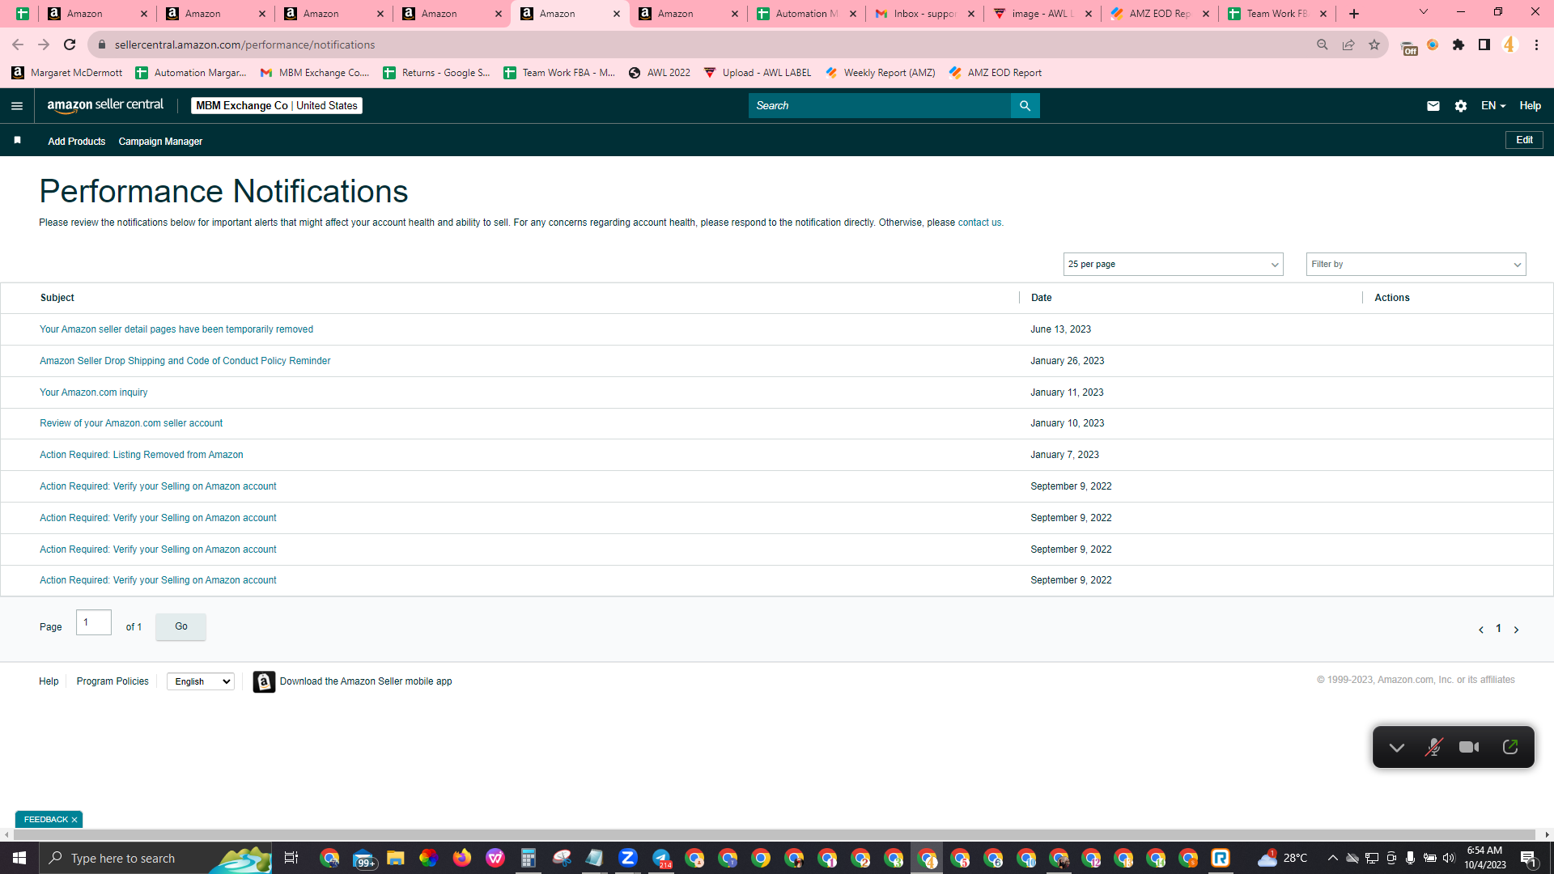Close the FEEDBACK tab with the X

pyautogui.click(x=74, y=820)
